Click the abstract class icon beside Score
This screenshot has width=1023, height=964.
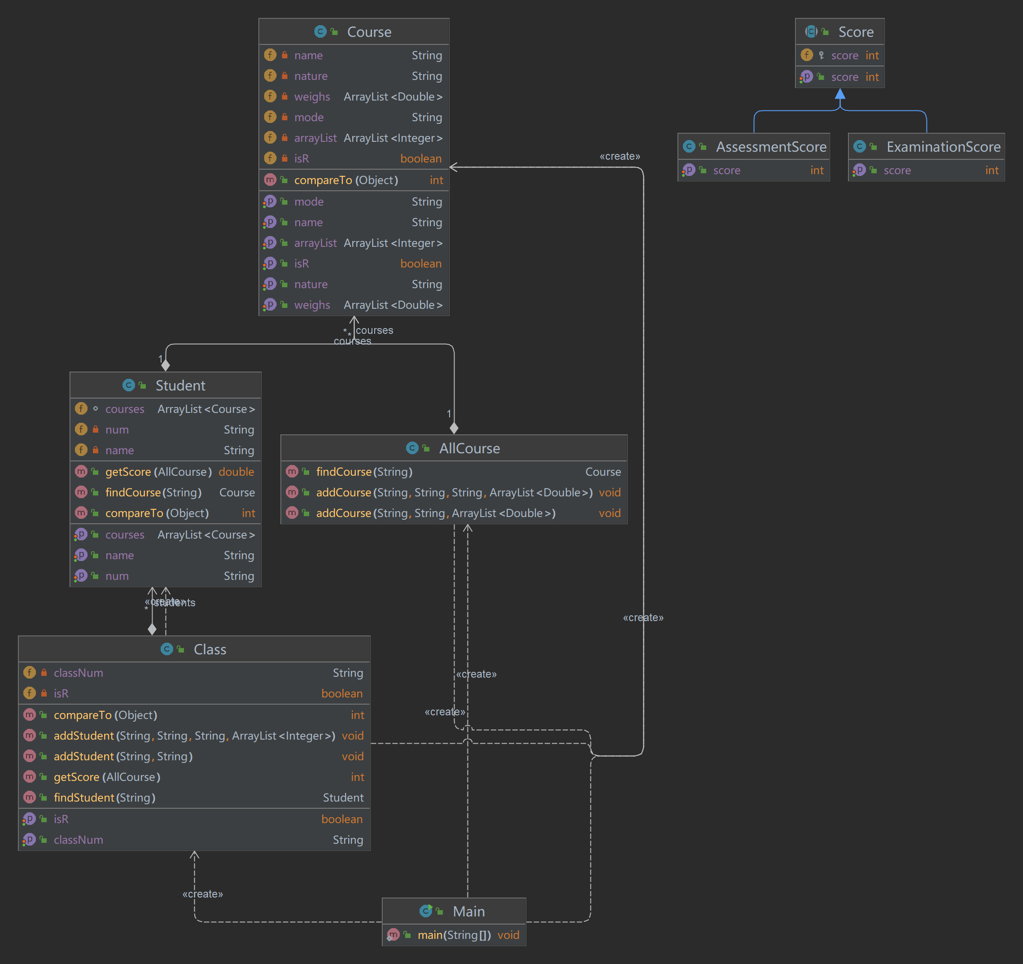pyautogui.click(x=811, y=31)
